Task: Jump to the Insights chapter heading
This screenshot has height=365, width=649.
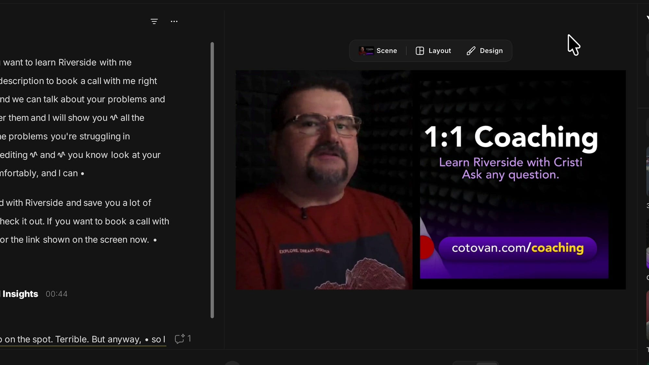Action: [19, 294]
